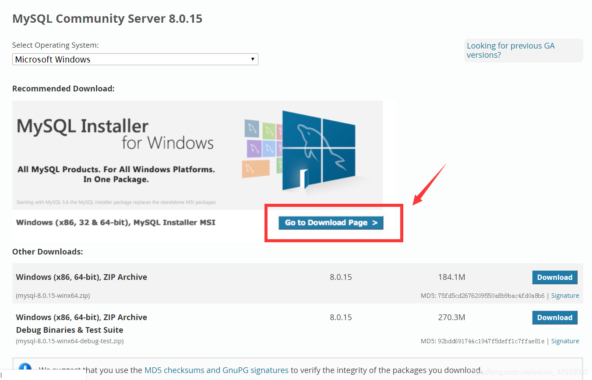Image resolution: width=592 pixels, height=380 pixels.
Task: Click the Go to Download Page button
Action: pos(331,223)
